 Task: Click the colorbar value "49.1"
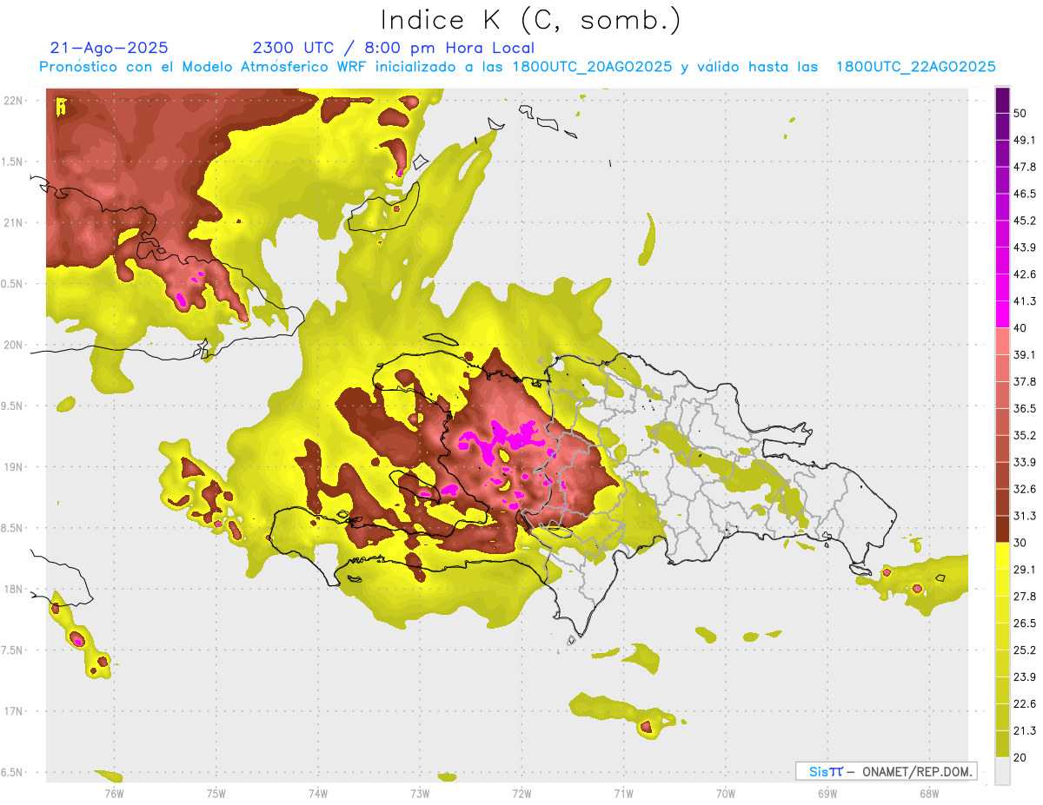[x=1025, y=140]
